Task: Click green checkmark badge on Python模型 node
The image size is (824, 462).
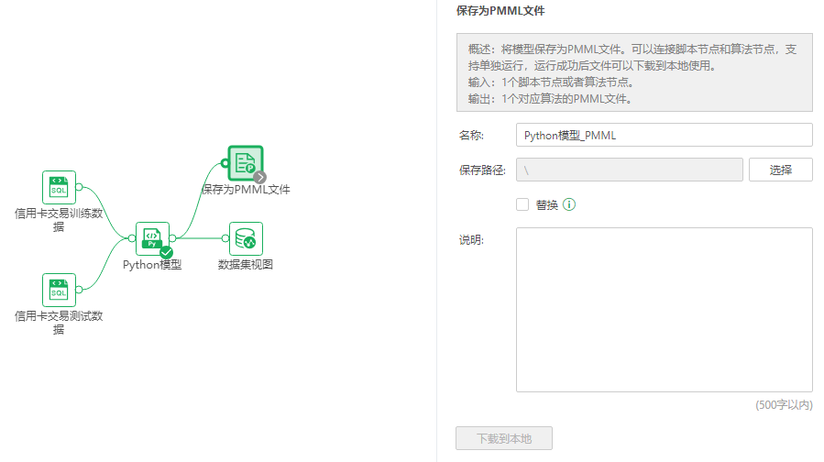Action: tap(166, 252)
